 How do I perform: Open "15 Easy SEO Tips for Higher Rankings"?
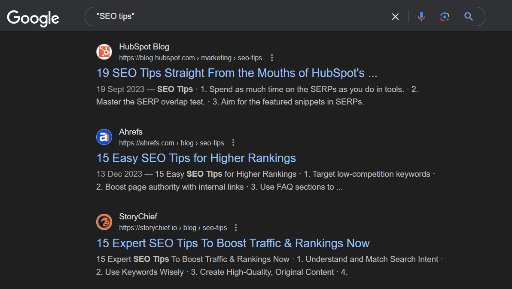tap(196, 158)
